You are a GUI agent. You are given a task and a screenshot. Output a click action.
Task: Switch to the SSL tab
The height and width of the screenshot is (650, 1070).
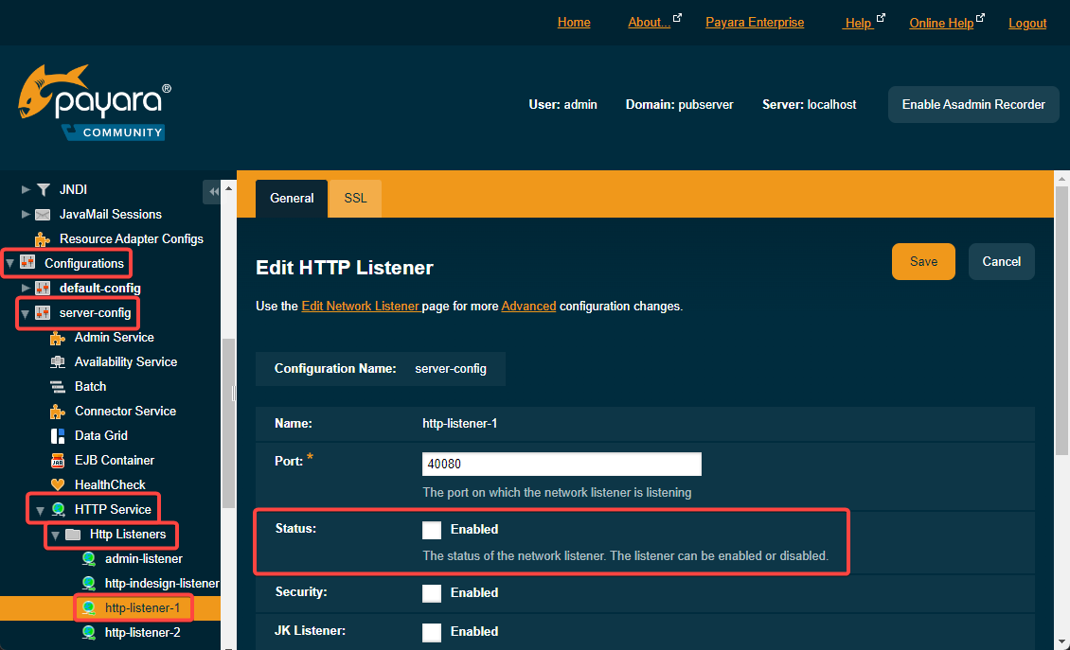click(355, 199)
